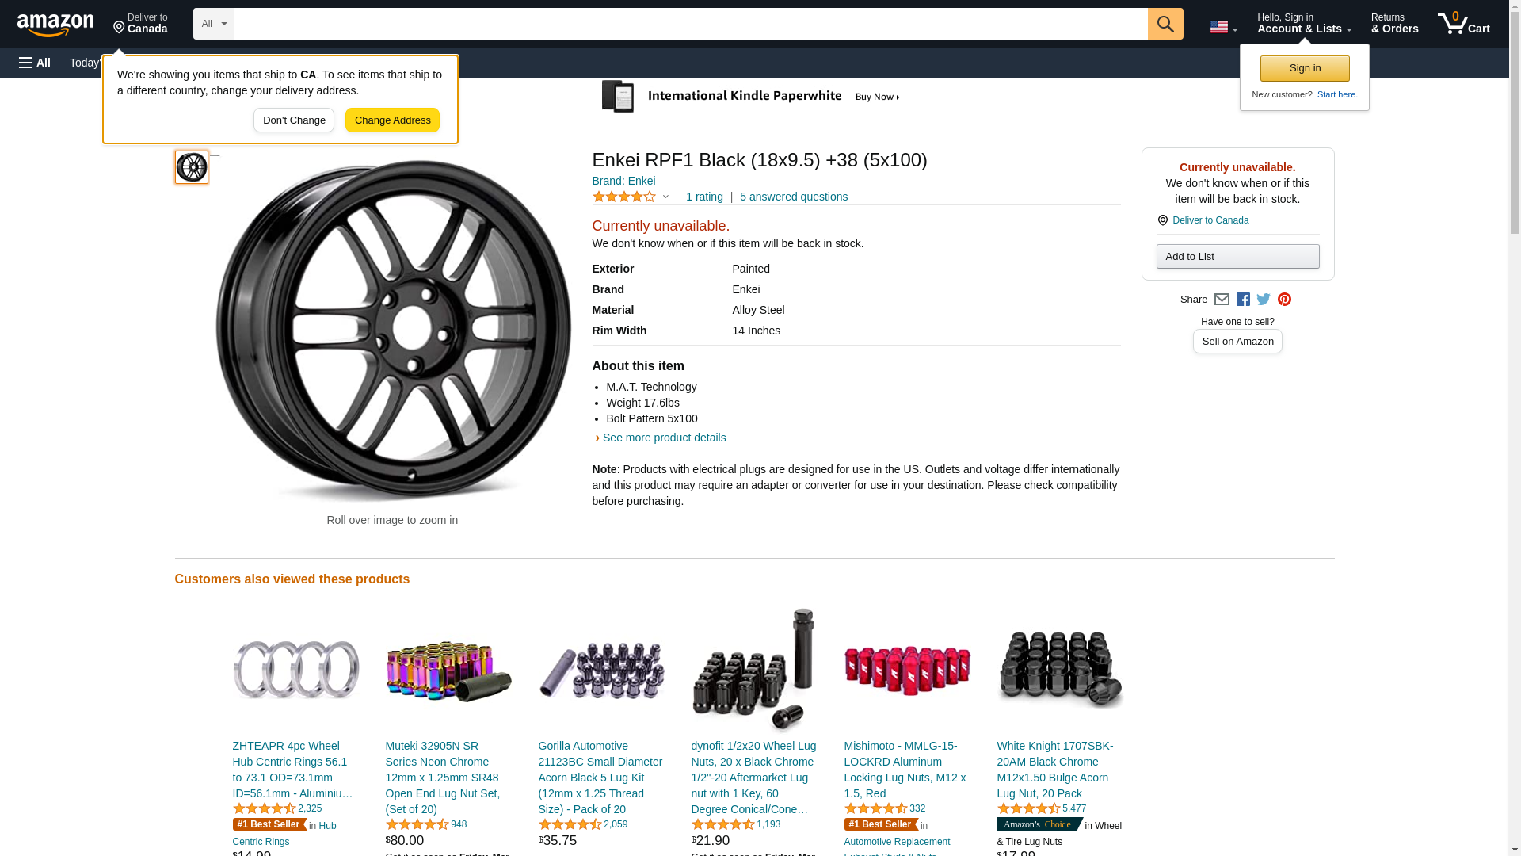Click the magnifying glass search button
The height and width of the screenshot is (856, 1521).
(x=1165, y=24)
